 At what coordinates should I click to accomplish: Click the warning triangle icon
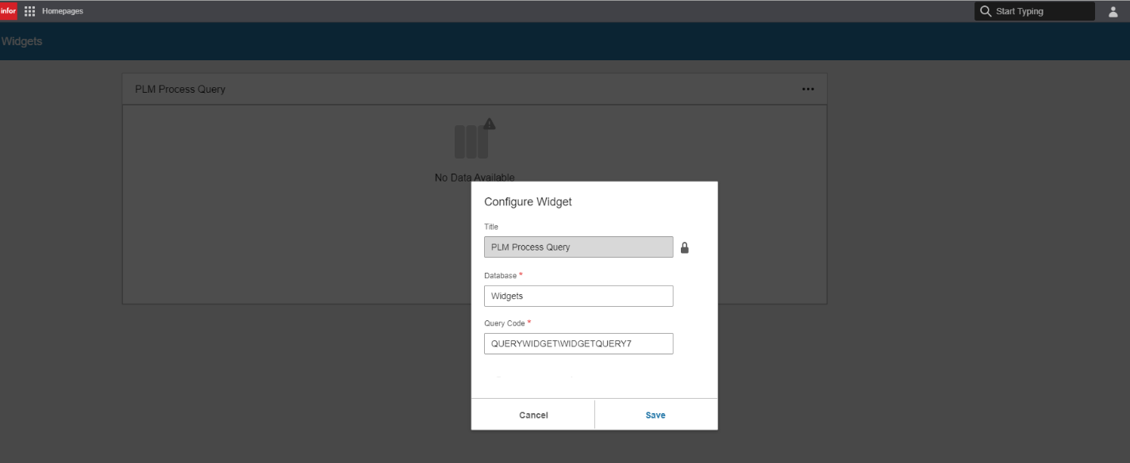[490, 124]
